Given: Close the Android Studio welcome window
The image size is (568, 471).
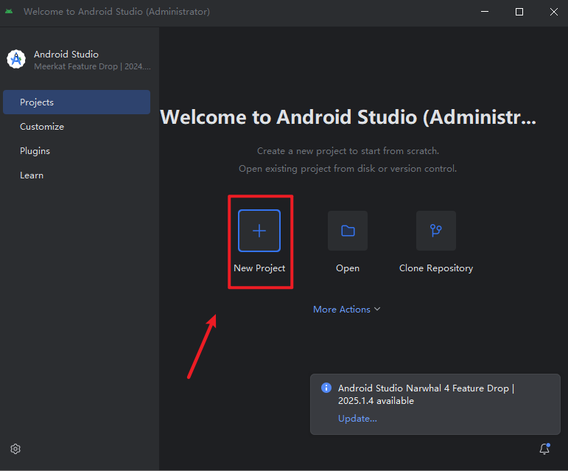Looking at the screenshot, I should click(x=553, y=12).
